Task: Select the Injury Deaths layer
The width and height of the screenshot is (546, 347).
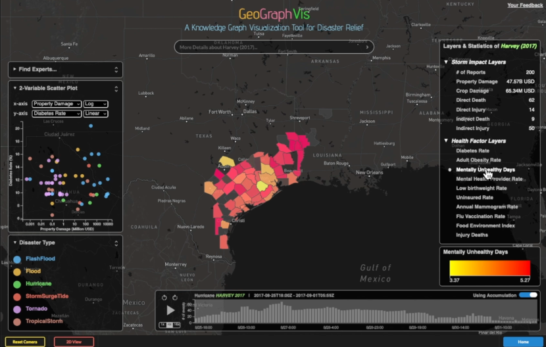Action: (472, 235)
